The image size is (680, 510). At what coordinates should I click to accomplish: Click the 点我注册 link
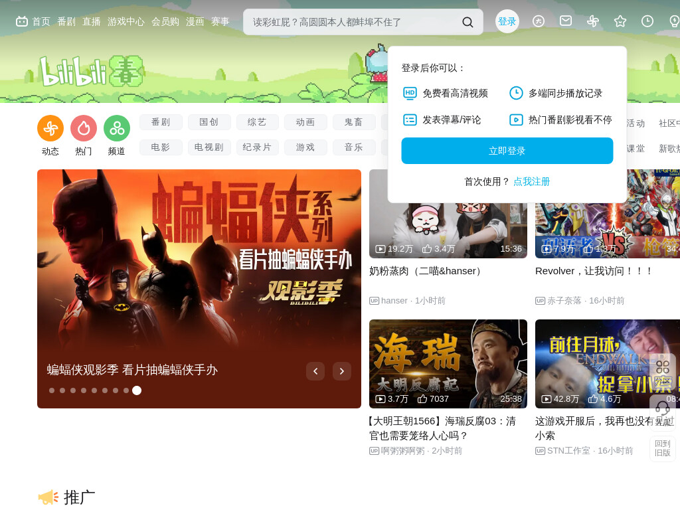[x=531, y=182]
